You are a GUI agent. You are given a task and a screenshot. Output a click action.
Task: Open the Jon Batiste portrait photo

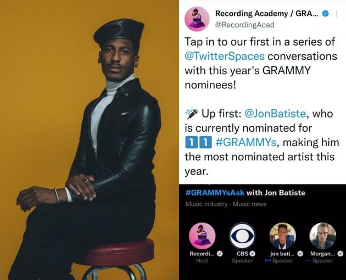tap(90, 140)
